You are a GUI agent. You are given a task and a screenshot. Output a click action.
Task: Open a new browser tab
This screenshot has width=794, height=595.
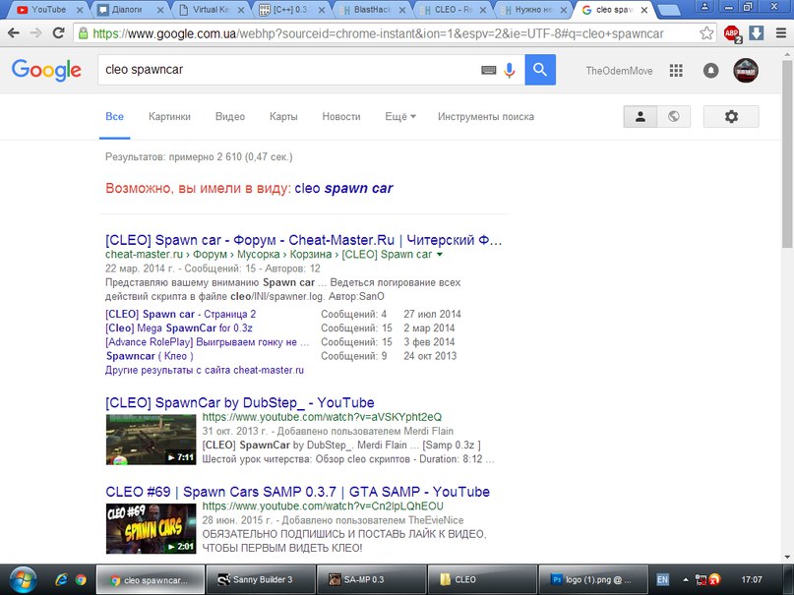pos(668,10)
